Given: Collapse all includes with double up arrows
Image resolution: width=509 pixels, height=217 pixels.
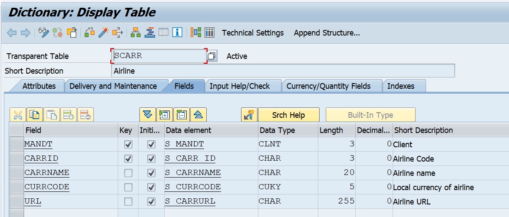Looking at the screenshot, I should (x=198, y=115).
